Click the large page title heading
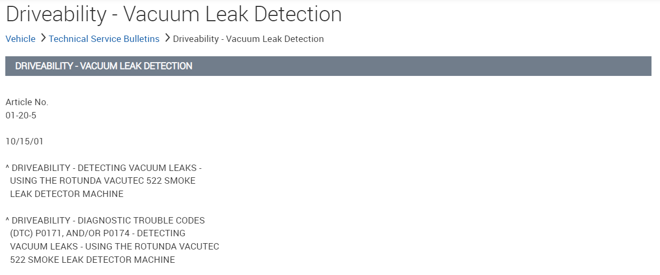Screen dimensions: 660x275 [x=173, y=14]
